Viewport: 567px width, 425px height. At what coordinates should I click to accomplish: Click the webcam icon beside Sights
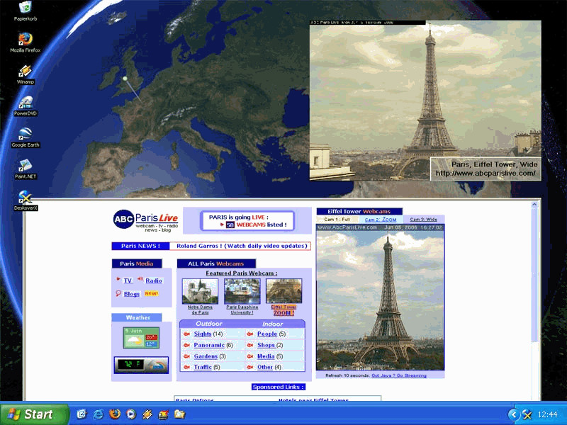pyautogui.click(x=186, y=334)
